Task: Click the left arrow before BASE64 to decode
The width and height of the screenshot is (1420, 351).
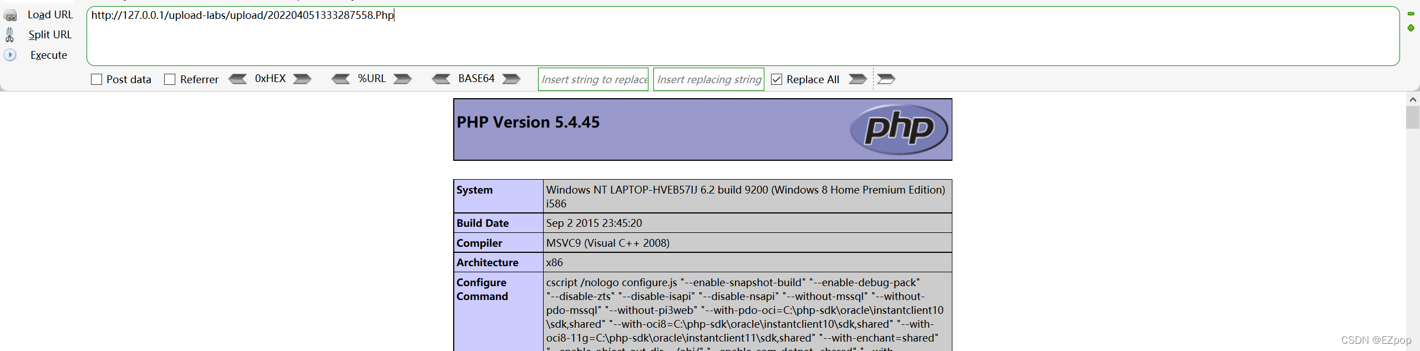Action: (x=442, y=79)
